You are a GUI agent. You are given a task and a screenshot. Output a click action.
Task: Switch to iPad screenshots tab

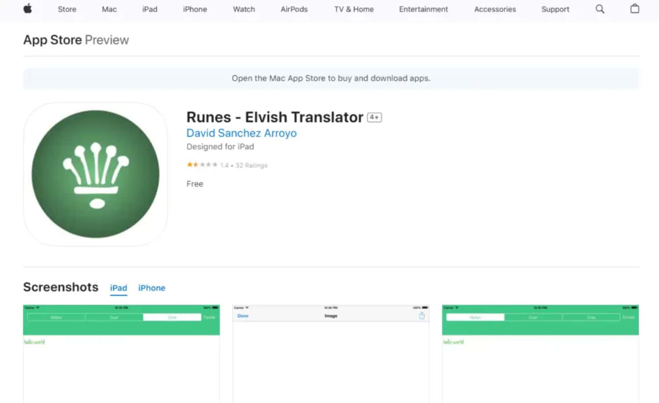point(119,288)
